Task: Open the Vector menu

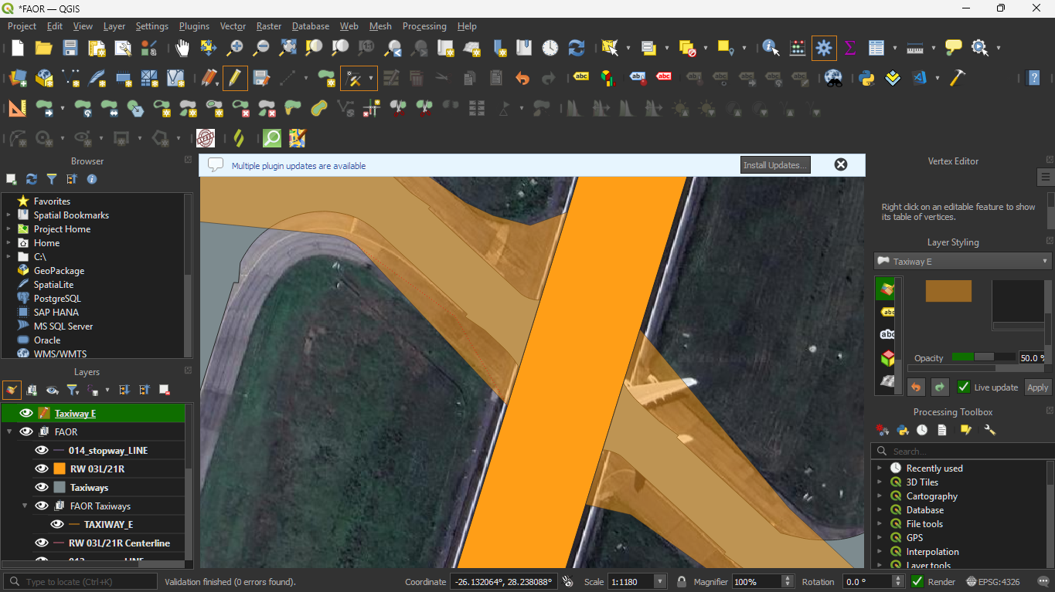Action: (233, 26)
